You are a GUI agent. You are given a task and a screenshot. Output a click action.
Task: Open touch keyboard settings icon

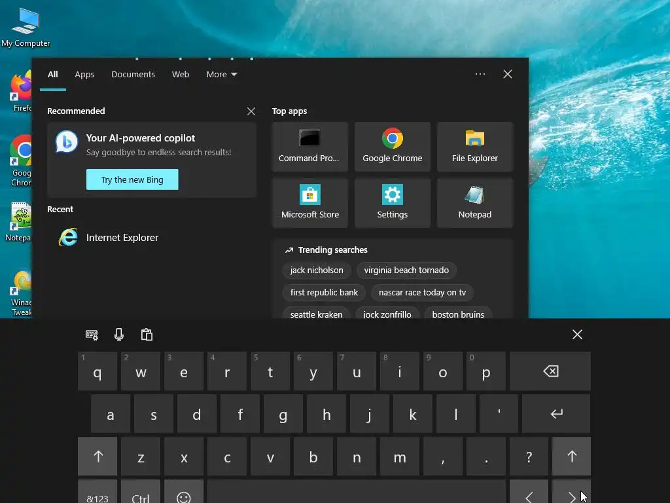coord(92,335)
